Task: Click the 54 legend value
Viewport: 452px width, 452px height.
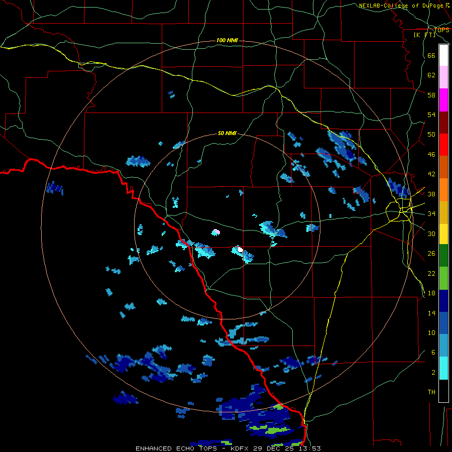Action: click(x=431, y=115)
